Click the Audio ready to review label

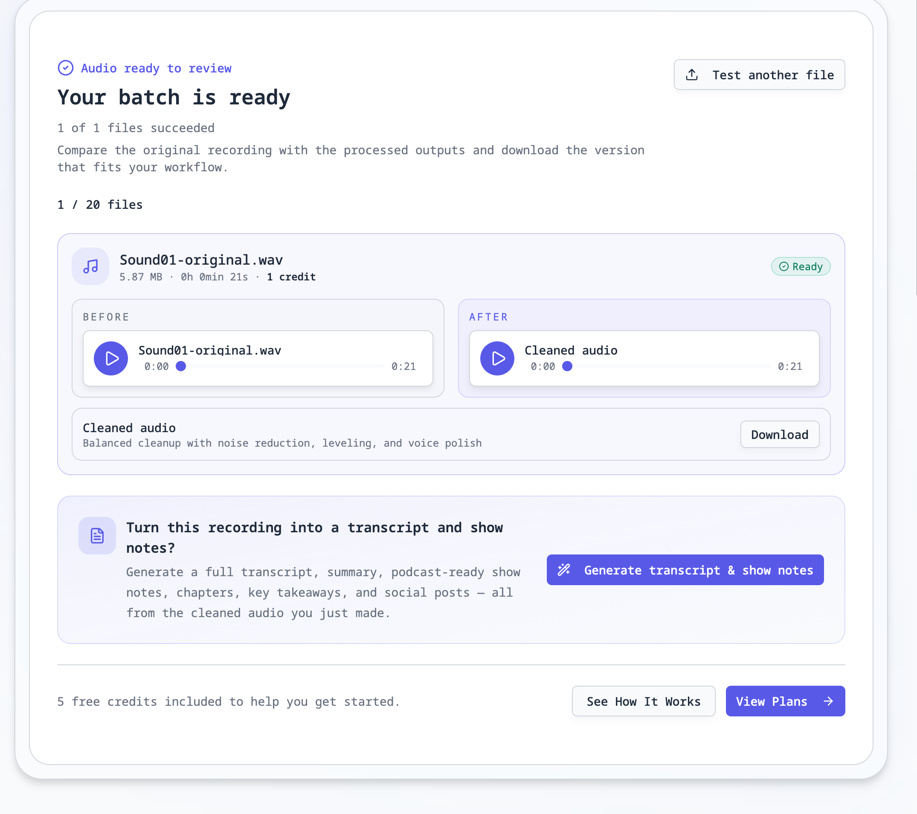pos(156,68)
